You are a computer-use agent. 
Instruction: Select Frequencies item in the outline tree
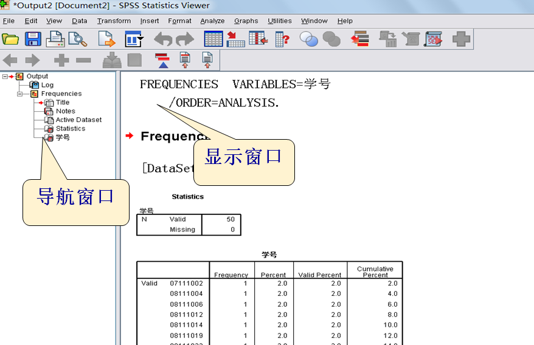(61, 94)
